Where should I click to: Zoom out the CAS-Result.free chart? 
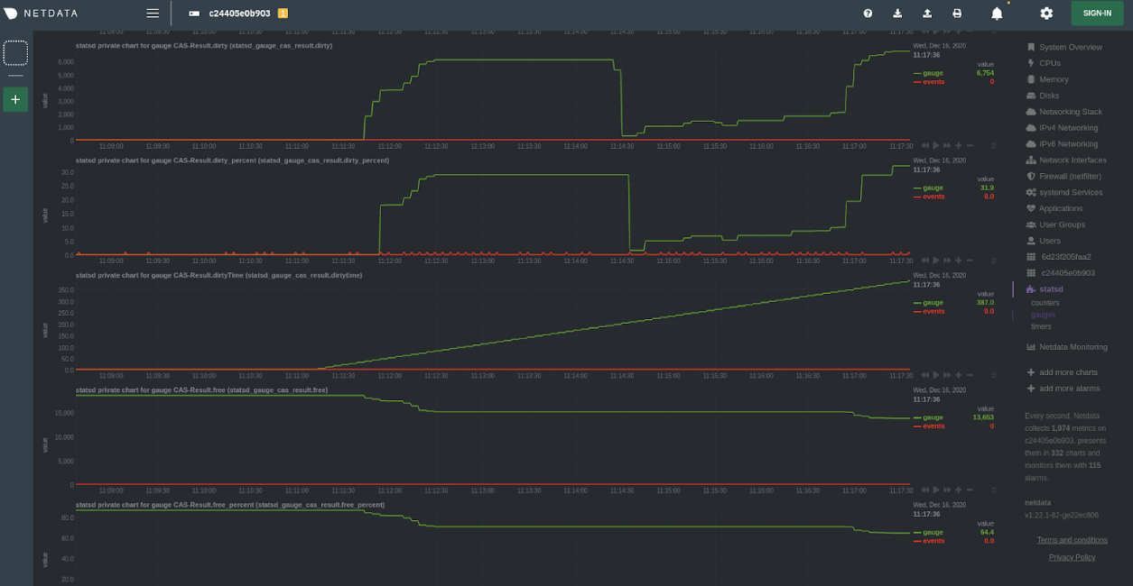(970, 490)
